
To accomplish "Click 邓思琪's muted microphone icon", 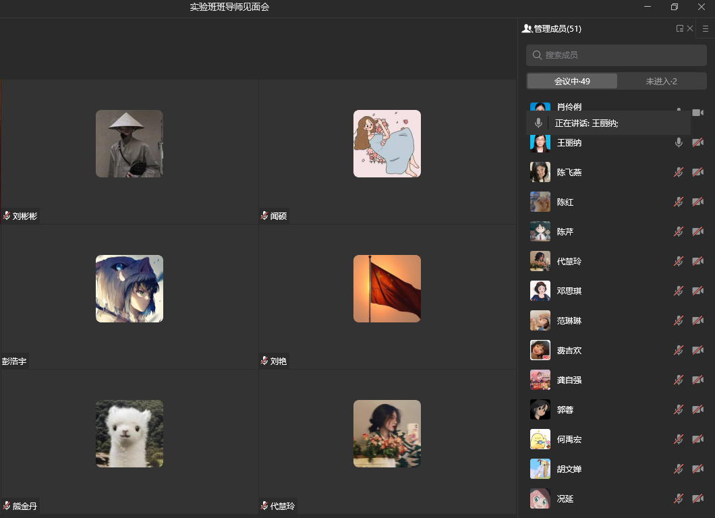I will [679, 291].
